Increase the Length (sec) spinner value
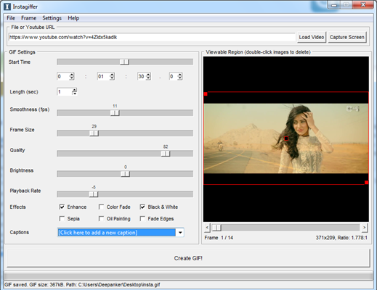 coord(75,90)
